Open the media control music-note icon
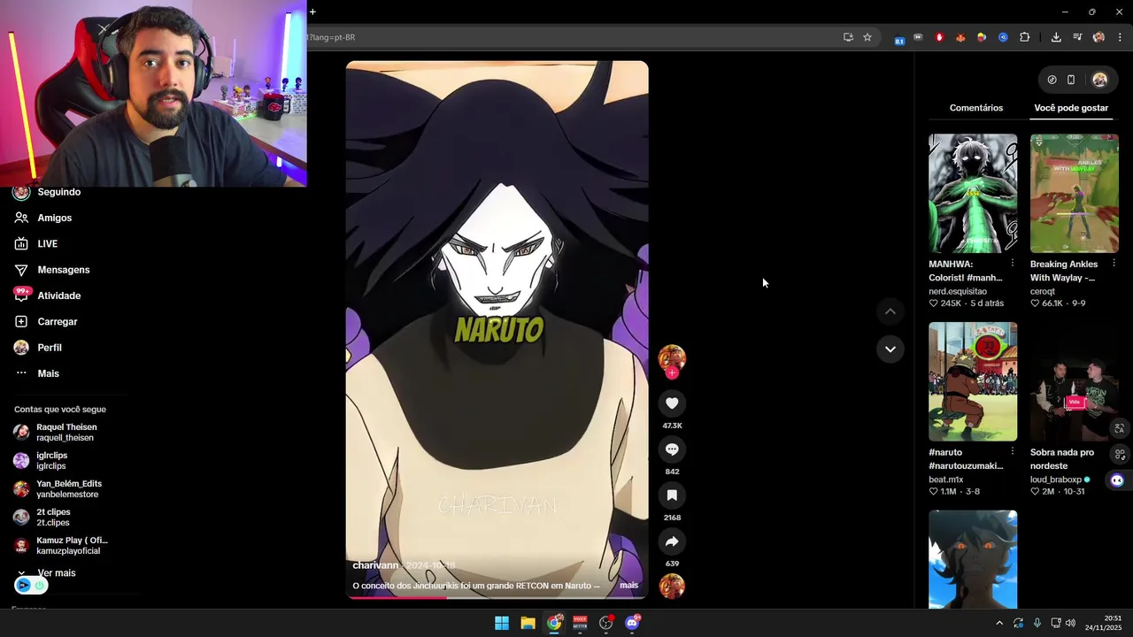This screenshot has height=637, width=1133. pos(1077,37)
